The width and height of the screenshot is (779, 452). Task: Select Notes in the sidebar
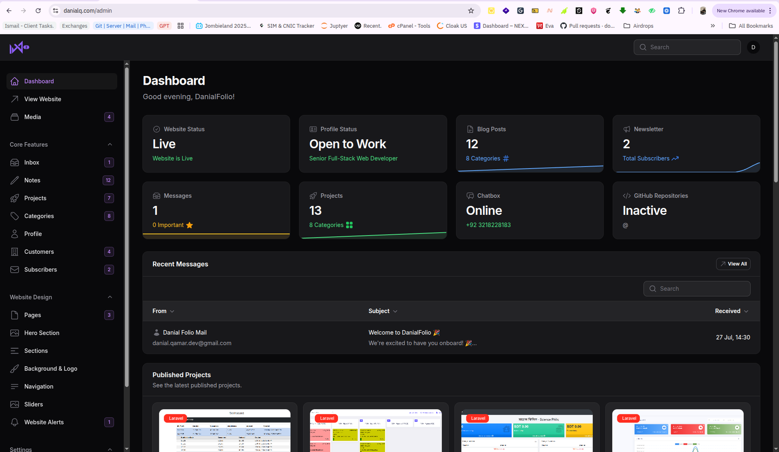62,180
